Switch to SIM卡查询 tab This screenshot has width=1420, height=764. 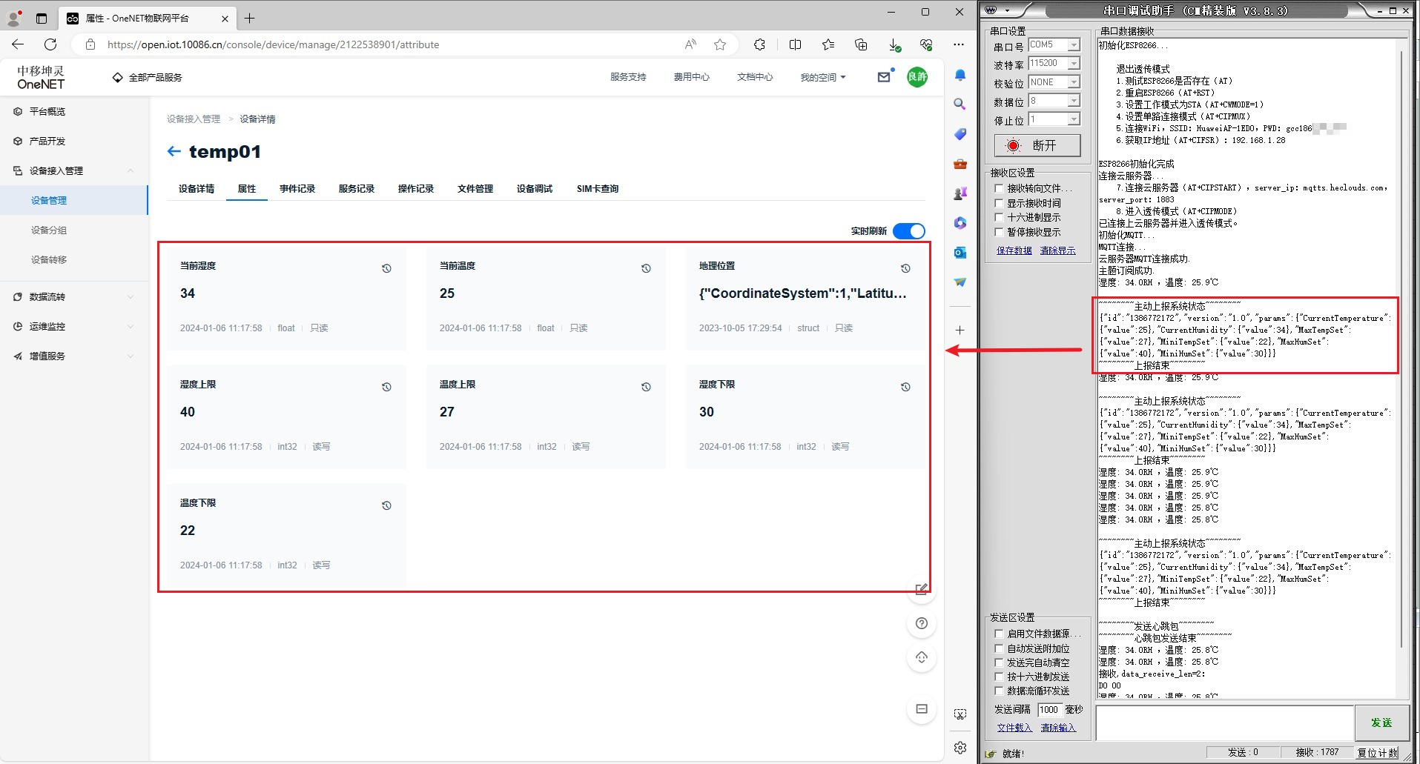598,189
